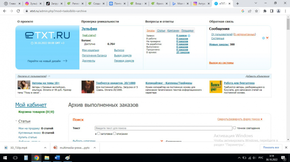Open Купить статью sidebar link

[x=27, y=137]
